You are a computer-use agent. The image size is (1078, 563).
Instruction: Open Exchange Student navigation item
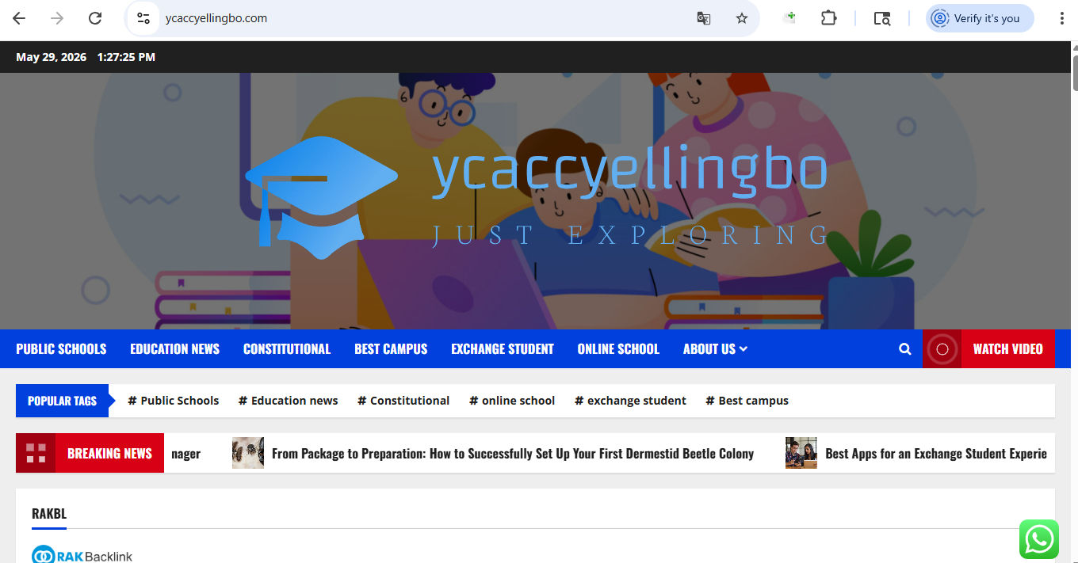(503, 349)
